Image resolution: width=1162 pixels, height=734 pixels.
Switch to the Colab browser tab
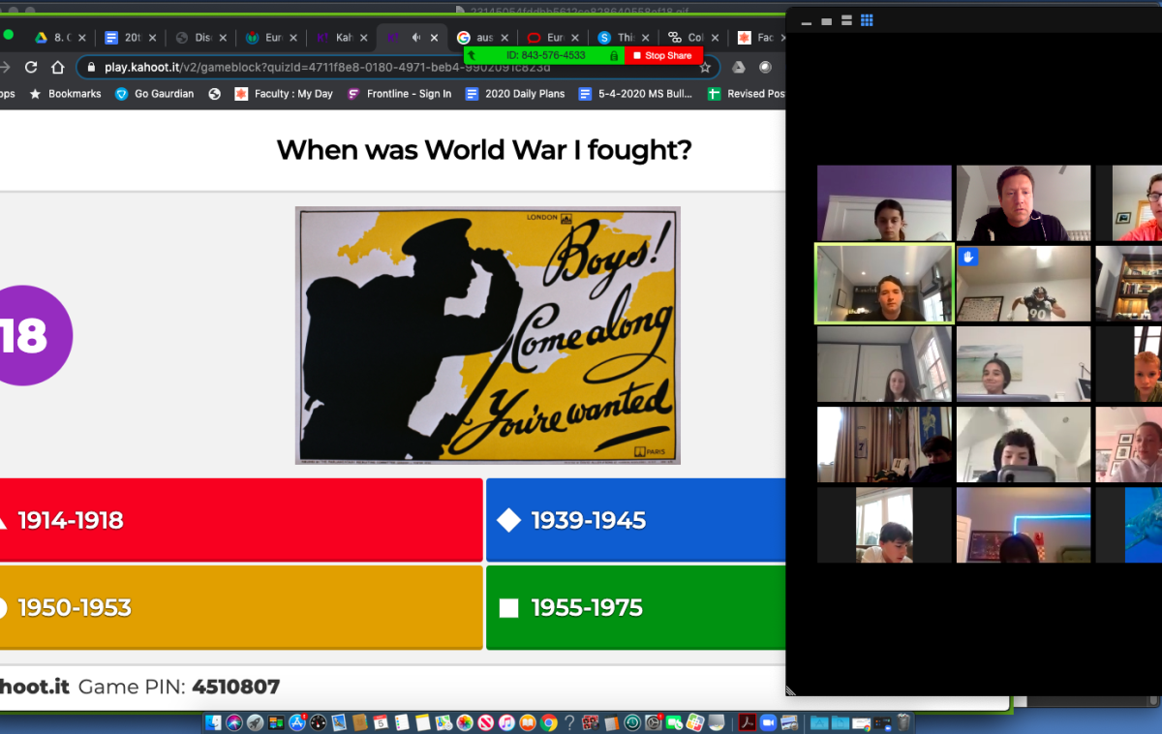coord(689,37)
